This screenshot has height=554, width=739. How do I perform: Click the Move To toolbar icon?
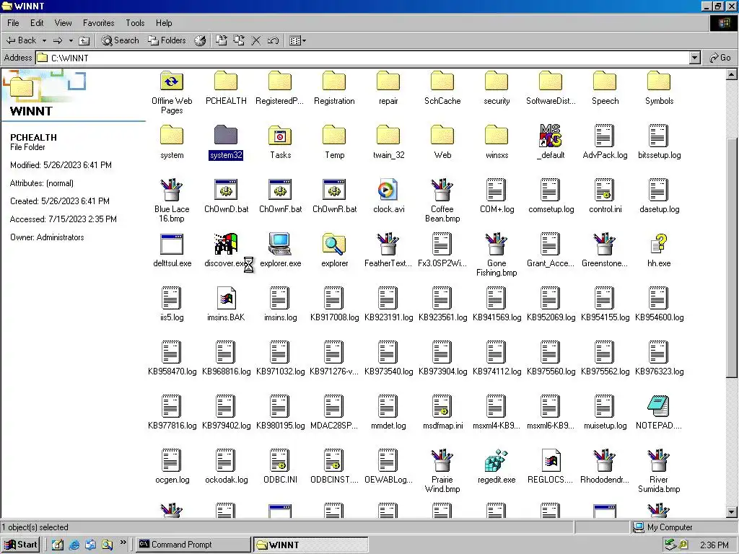[222, 40]
